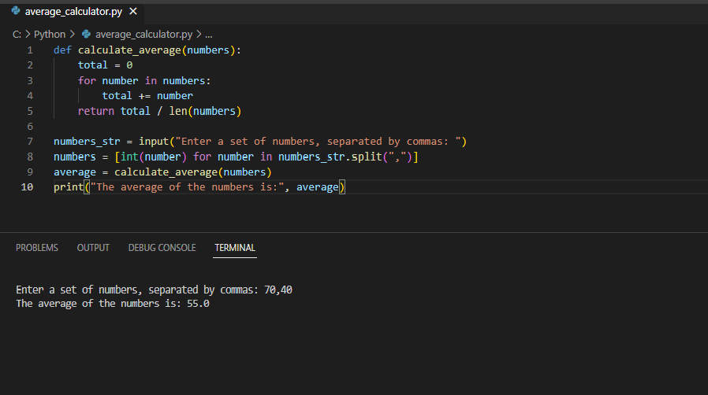The image size is (708, 395).
Task: Close the average_calculator.py editor tab
Action: [x=133, y=11]
